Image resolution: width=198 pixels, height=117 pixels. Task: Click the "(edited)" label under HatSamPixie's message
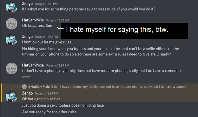pos(26,77)
